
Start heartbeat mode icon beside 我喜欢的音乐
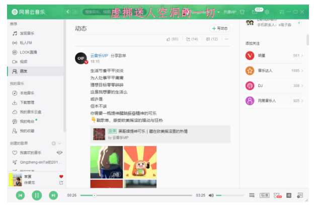pos(60,153)
